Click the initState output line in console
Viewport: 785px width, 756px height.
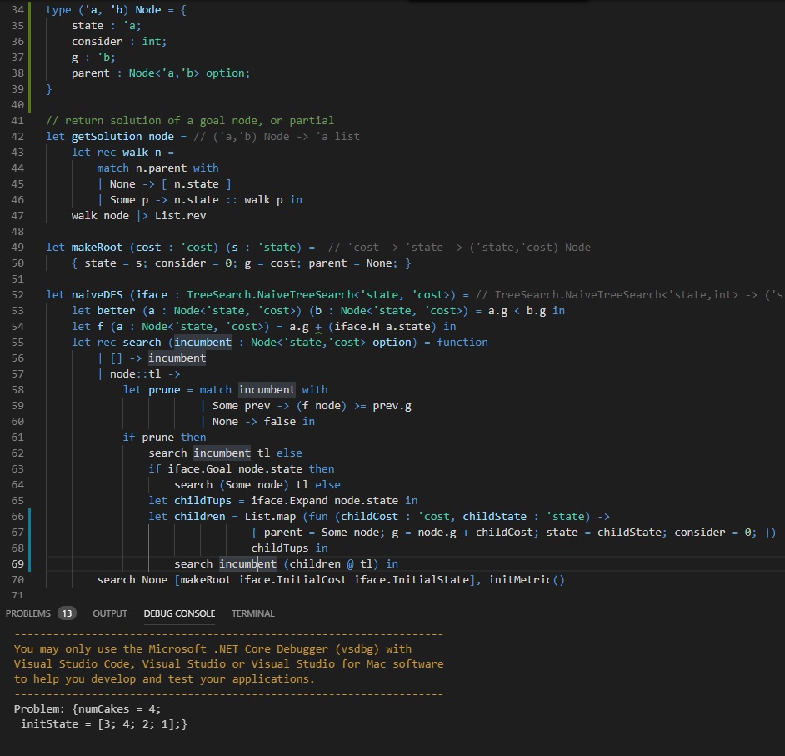[x=103, y=725]
